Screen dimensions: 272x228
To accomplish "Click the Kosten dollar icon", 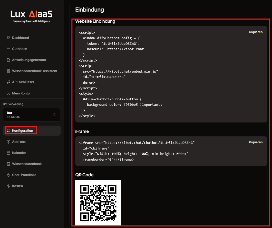I will 8,186.
